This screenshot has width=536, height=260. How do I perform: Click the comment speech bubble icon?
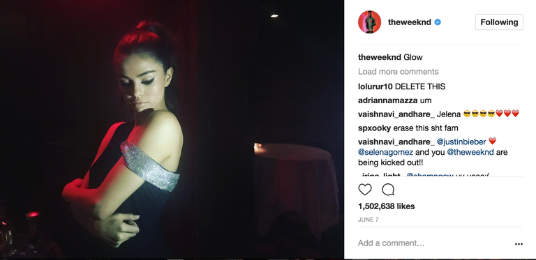click(x=388, y=190)
